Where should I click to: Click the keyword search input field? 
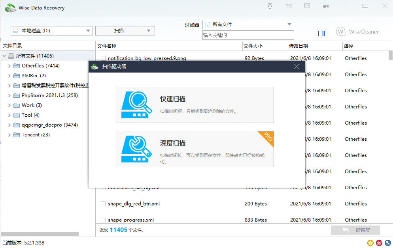(x=248, y=35)
